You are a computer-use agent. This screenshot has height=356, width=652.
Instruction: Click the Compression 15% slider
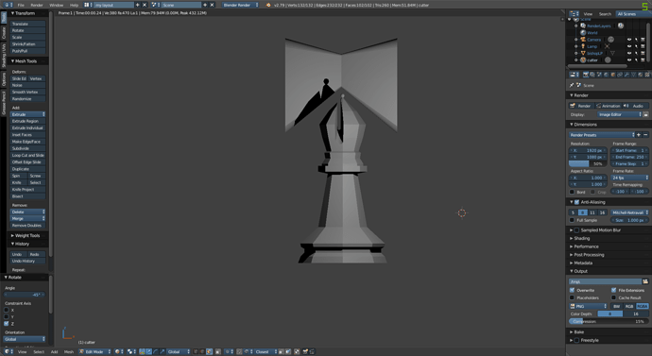(x=609, y=321)
